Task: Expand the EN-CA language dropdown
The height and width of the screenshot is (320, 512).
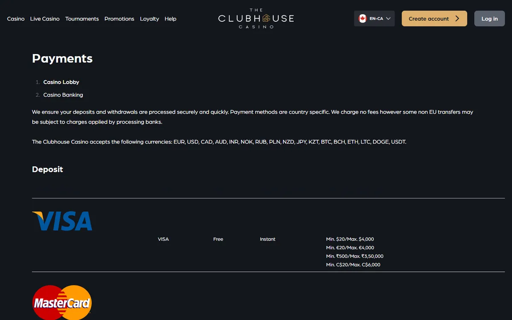Action: click(x=374, y=19)
